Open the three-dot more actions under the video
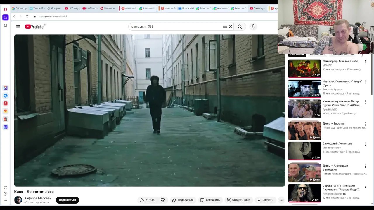The height and width of the screenshot is (210, 374). (x=281, y=200)
